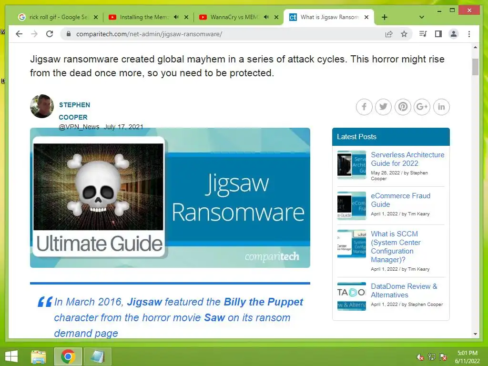Open a new browser tab with plus
The width and height of the screenshot is (488, 366).
point(385,17)
